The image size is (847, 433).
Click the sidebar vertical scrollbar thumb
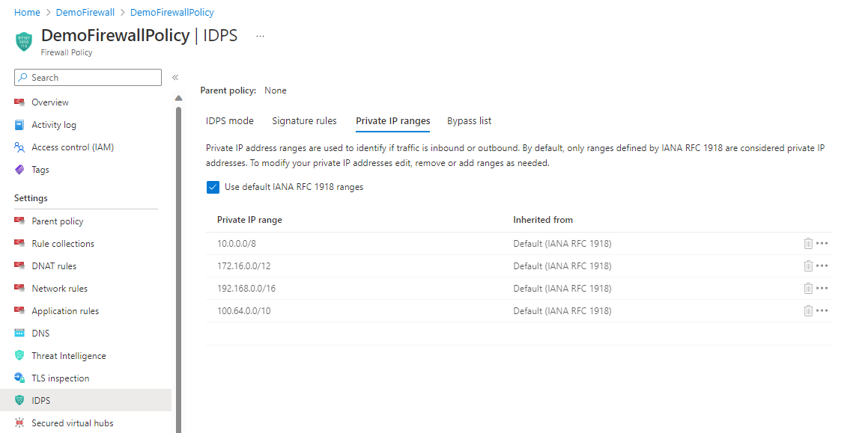click(x=178, y=270)
